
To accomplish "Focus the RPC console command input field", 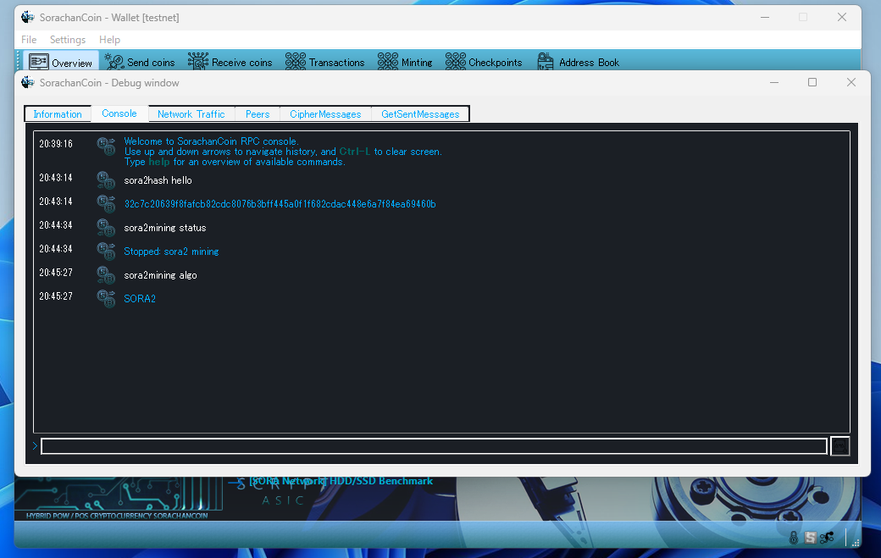I will [x=434, y=446].
